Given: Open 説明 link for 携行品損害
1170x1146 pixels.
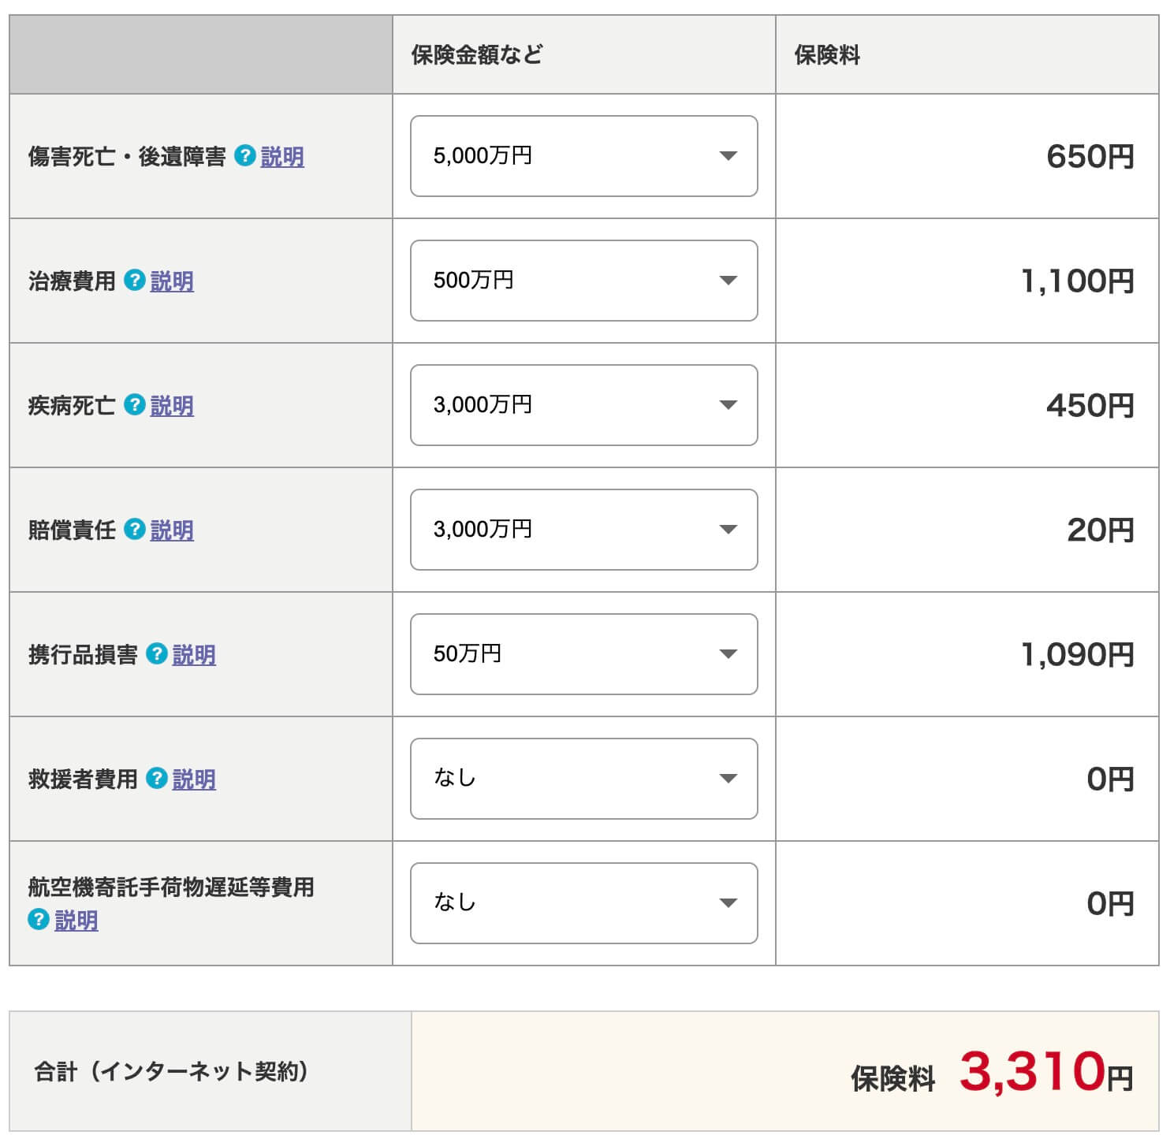Looking at the screenshot, I should 194,655.
